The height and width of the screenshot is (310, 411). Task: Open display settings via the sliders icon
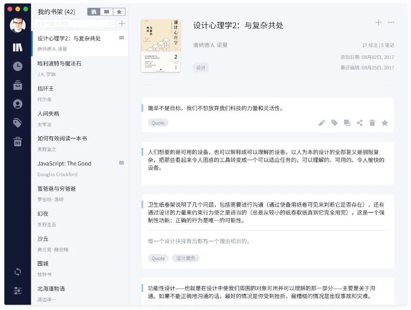coord(18,291)
